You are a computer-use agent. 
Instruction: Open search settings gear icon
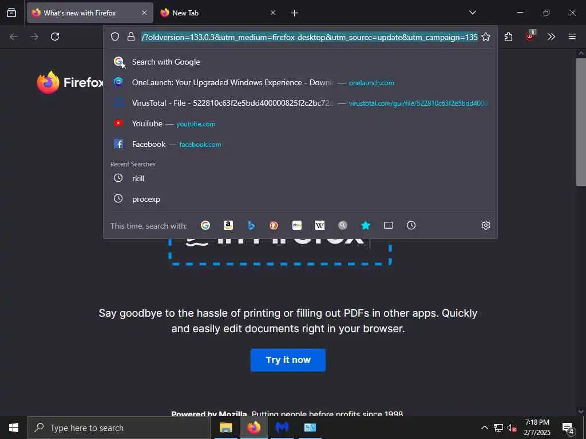tap(486, 225)
